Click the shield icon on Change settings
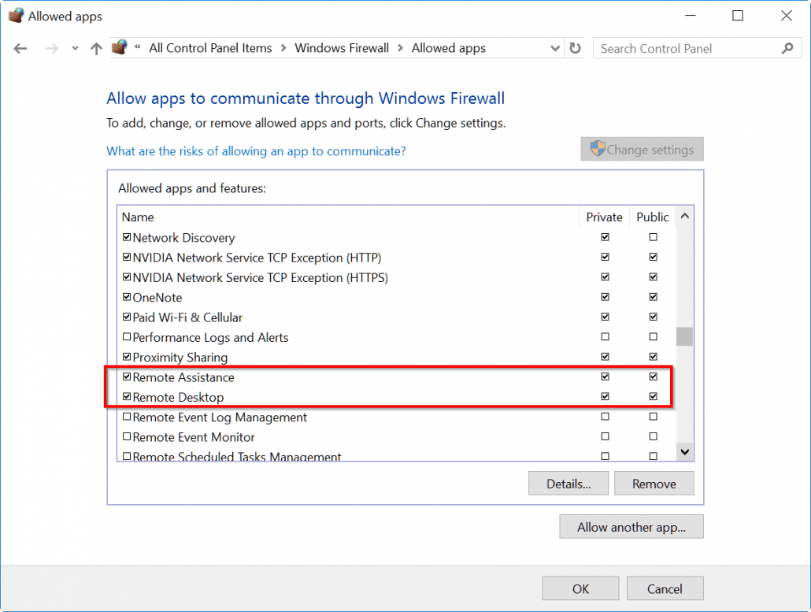Image resolution: width=811 pixels, height=612 pixels. [x=599, y=148]
